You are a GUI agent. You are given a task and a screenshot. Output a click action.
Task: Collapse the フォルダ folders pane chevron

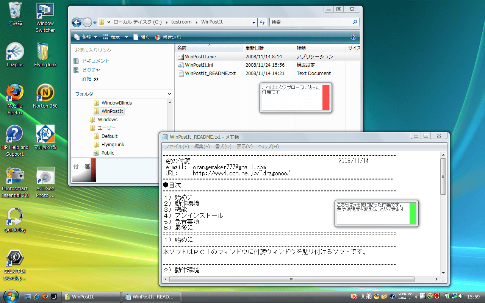point(169,94)
